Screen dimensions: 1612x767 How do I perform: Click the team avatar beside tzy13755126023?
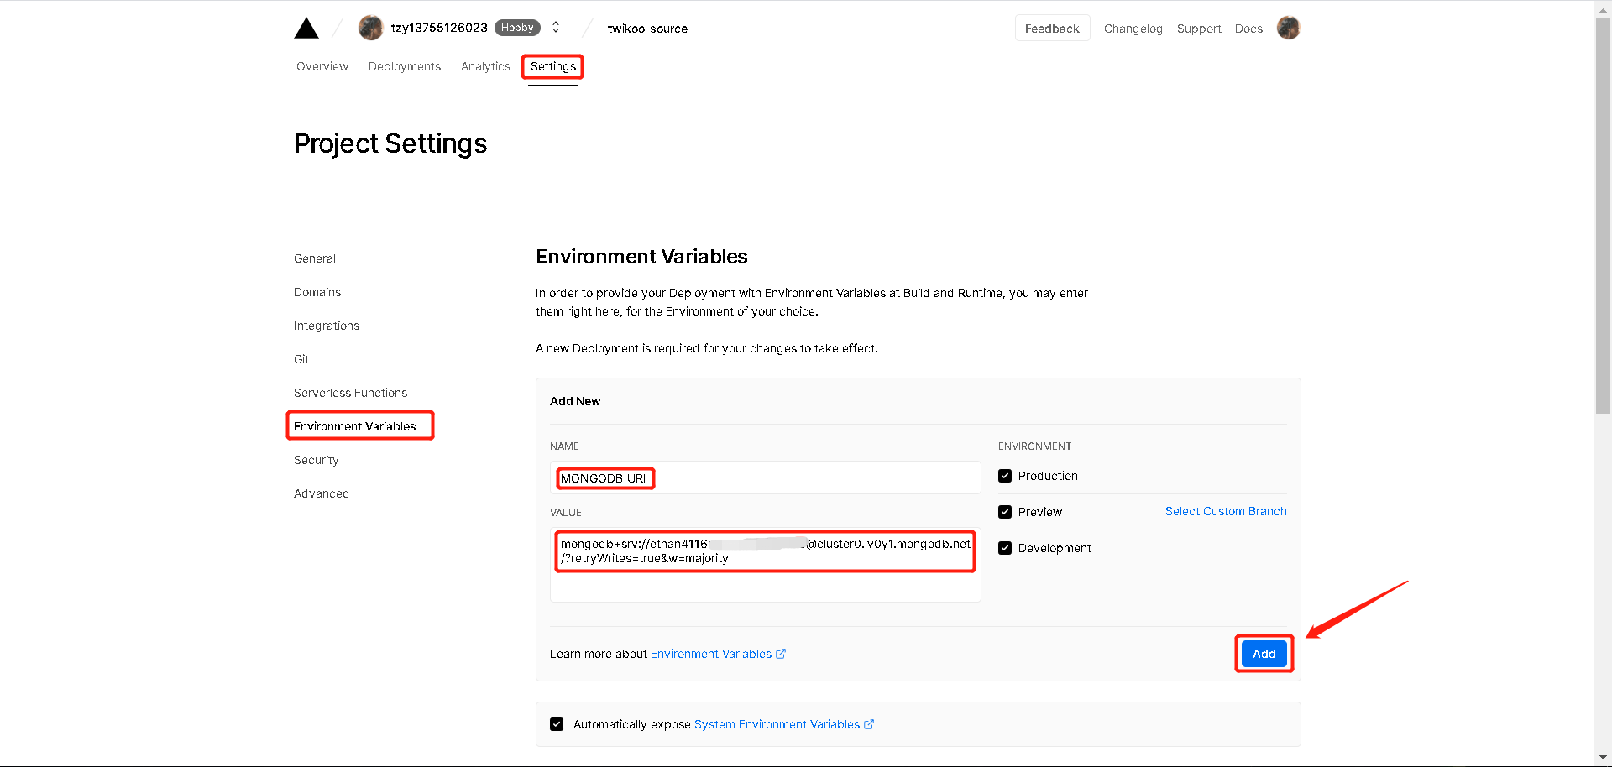pos(370,28)
